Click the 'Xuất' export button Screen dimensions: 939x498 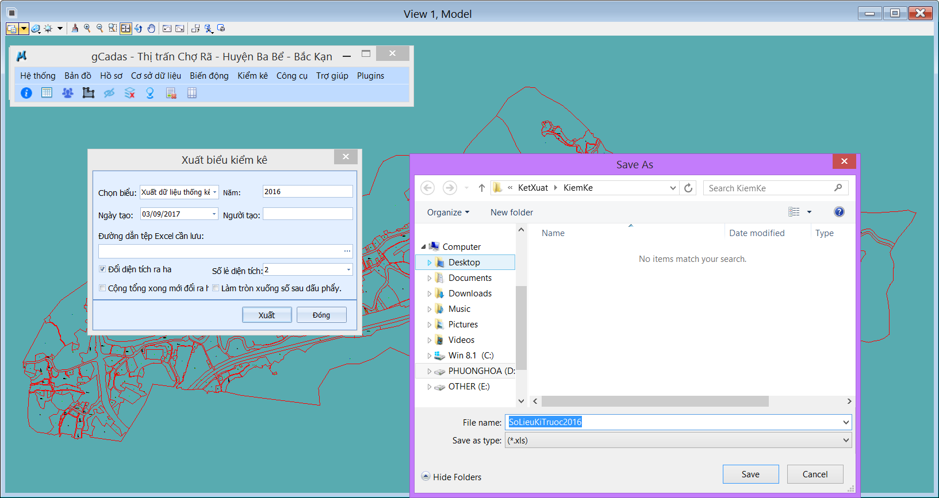click(267, 315)
